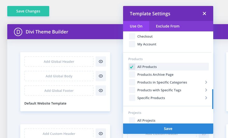This screenshot has height=138, width=228.
Task: Close the Template Settings dialog
Action: click(204, 13)
